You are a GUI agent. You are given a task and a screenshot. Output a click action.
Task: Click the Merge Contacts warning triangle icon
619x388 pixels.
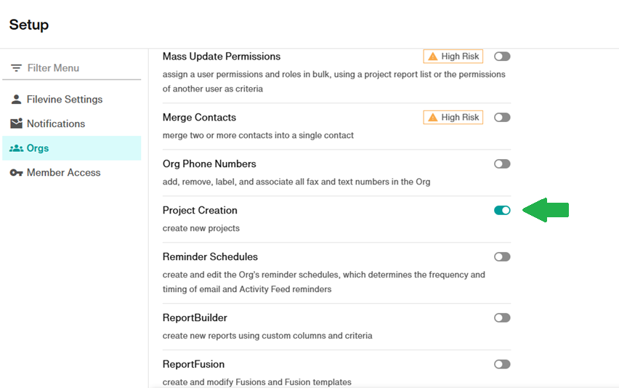pyautogui.click(x=433, y=117)
